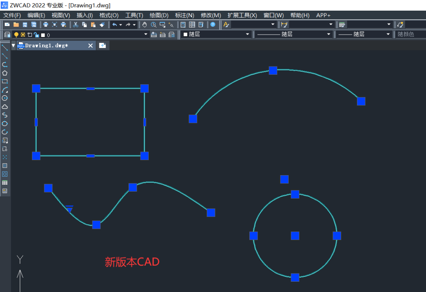Click the Table tool in left toolbar
Screen dimensions: 426x292
tap(5, 183)
